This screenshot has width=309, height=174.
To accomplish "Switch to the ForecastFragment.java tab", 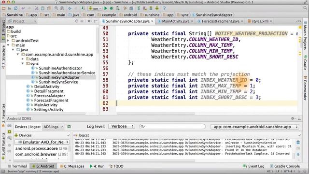I will pos(221,21).
